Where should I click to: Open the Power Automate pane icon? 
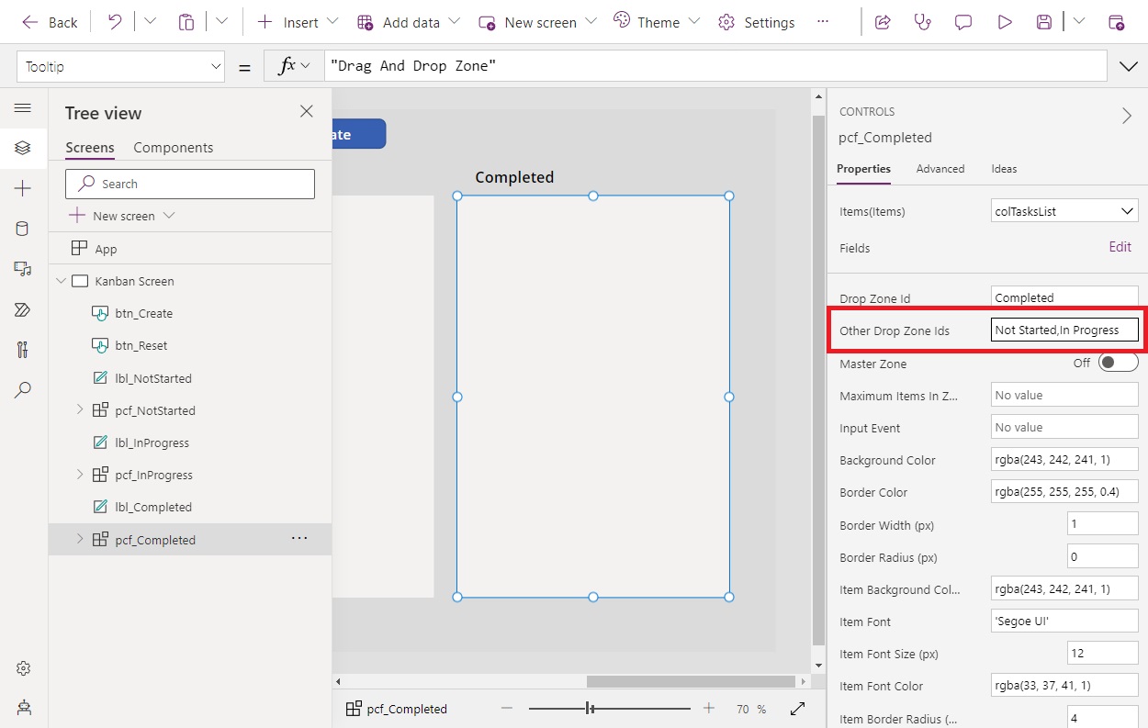(23, 309)
